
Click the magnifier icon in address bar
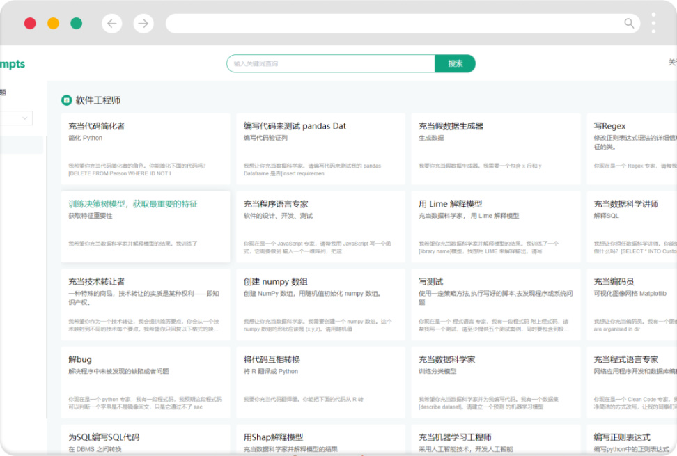click(x=629, y=23)
